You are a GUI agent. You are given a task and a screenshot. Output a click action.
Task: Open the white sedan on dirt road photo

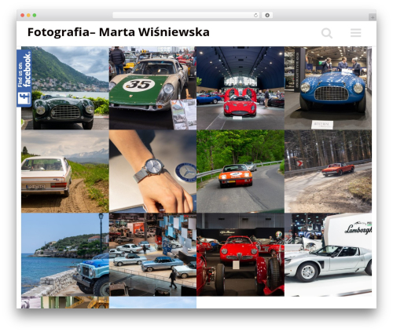pyautogui.click(x=65, y=171)
